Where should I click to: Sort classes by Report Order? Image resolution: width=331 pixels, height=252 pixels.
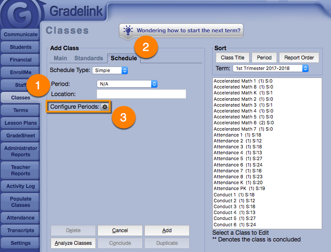pyautogui.click(x=299, y=58)
